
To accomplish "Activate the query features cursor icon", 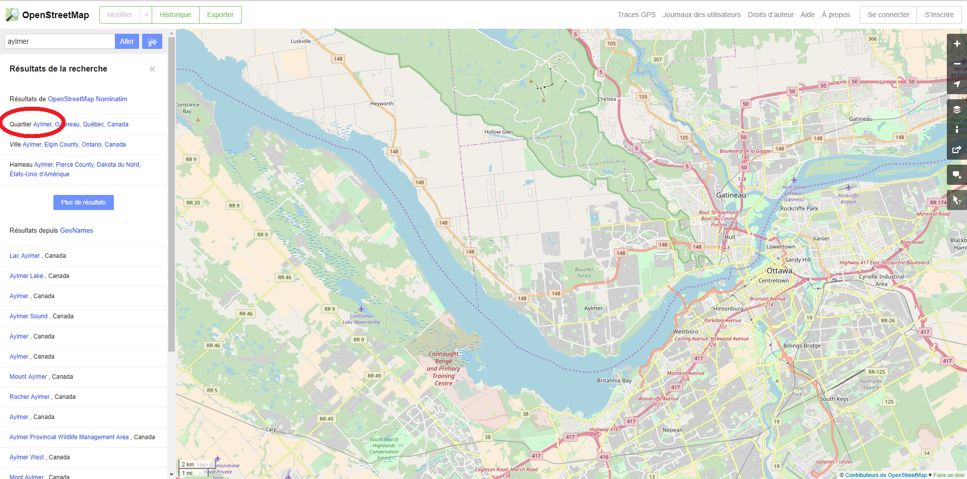I will coord(956,200).
